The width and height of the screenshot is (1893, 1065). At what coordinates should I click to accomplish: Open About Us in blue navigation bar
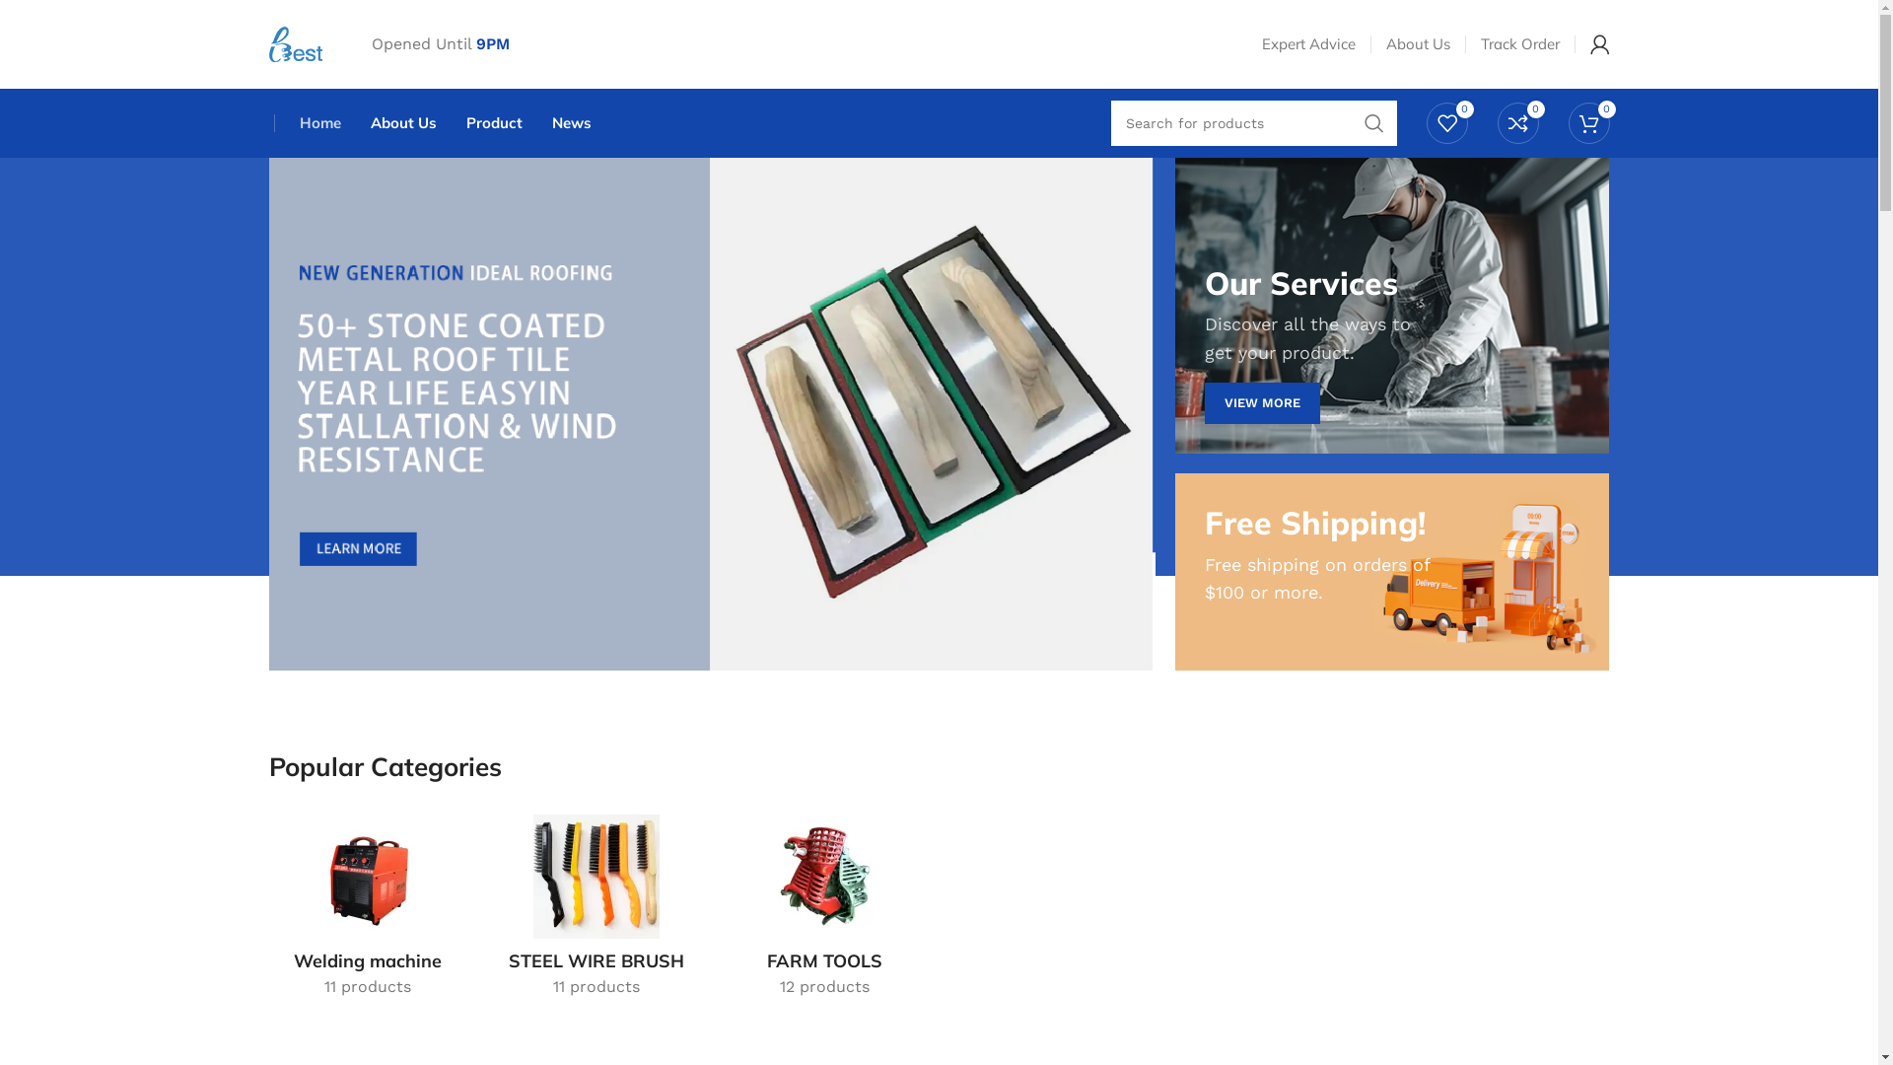(x=403, y=123)
